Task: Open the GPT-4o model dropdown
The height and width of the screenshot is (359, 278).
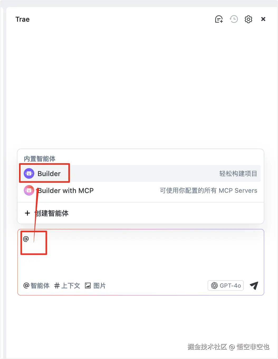Action: (226, 286)
